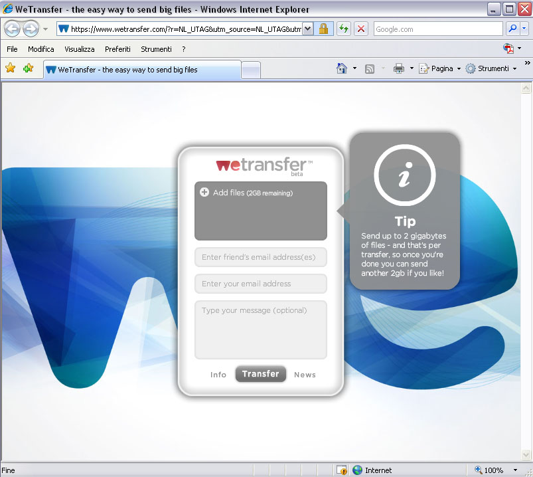Click the News link
Image resolution: width=533 pixels, height=477 pixels.
click(305, 375)
